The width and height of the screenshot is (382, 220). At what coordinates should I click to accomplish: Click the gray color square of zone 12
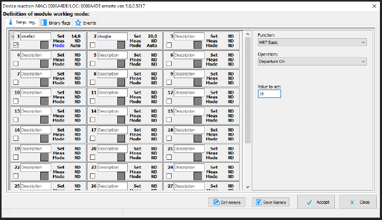click(198, 101)
